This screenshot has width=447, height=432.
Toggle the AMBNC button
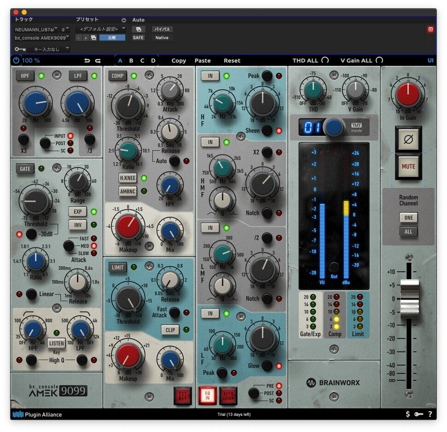click(x=128, y=191)
